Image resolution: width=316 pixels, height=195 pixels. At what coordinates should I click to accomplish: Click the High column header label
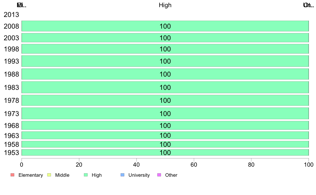point(165,5)
